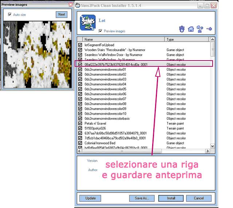Click the Lot heading text
233x208 pixels.
tap(102, 20)
